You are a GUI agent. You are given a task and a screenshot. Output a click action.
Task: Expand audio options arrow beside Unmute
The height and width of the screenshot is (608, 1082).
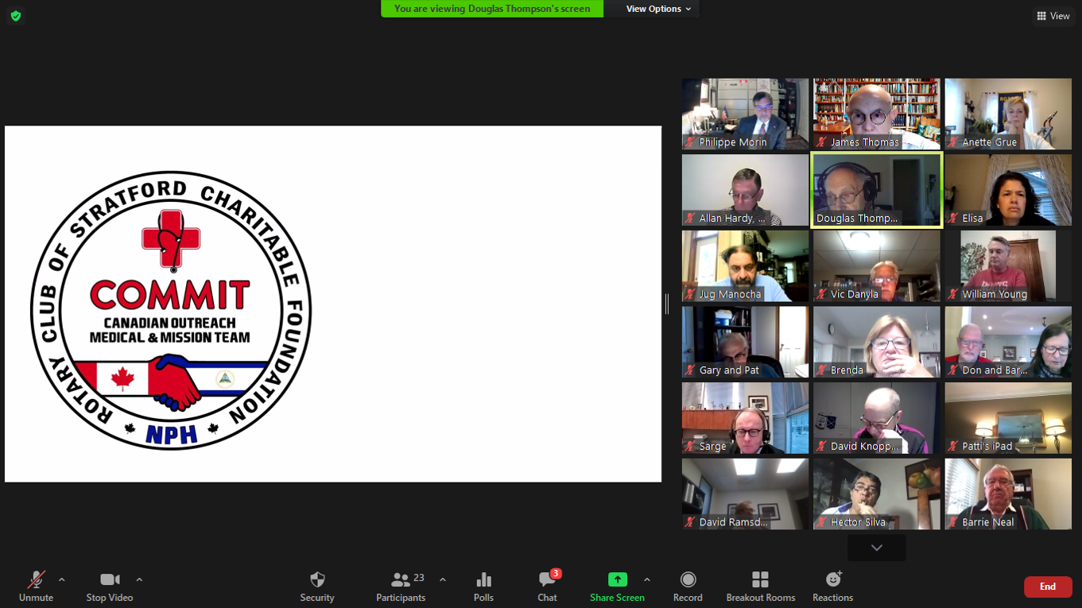pos(61,579)
